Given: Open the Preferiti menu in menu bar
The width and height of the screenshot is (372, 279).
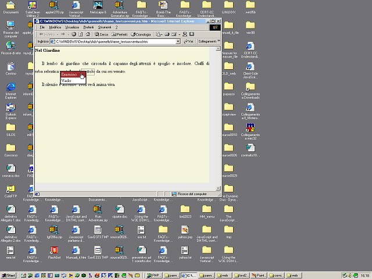Looking at the screenshot, I should (x=88, y=27).
